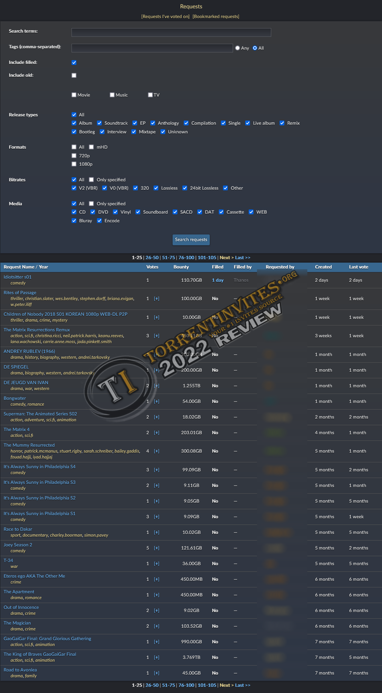Image resolution: width=382 pixels, height=693 pixels.
Task: Open the Idiotsitter s01 request
Action: 17,277
